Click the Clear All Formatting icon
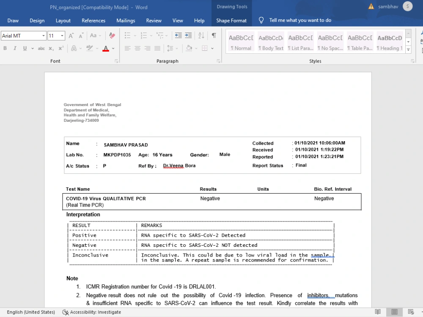This screenshot has height=317, width=423. [x=112, y=36]
